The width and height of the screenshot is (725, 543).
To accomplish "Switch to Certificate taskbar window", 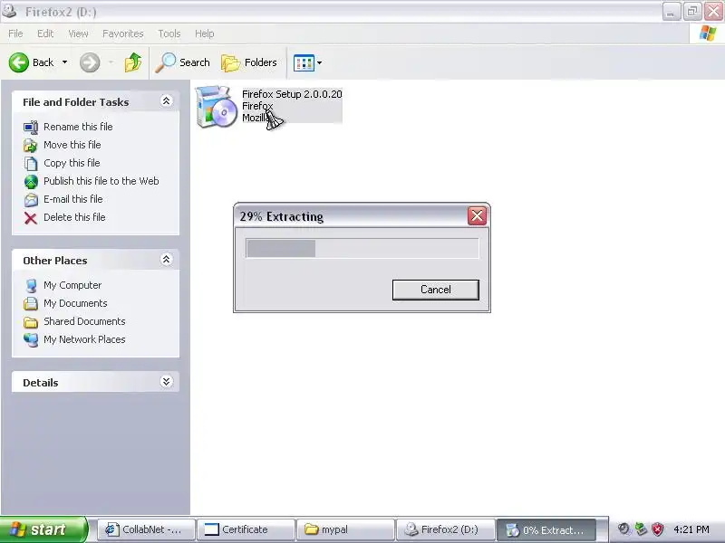I will point(246,529).
